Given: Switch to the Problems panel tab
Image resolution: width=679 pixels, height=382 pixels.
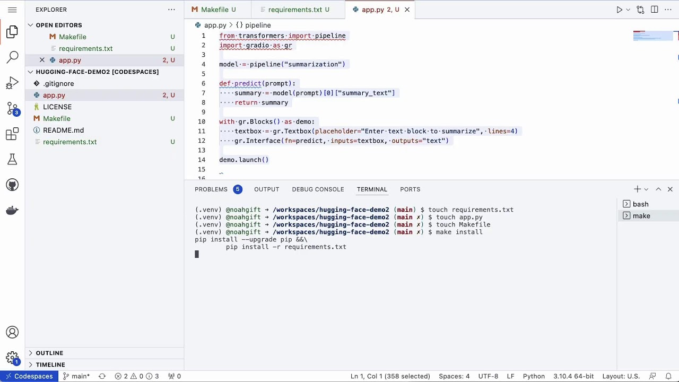Looking at the screenshot, I should coord(218,189).
